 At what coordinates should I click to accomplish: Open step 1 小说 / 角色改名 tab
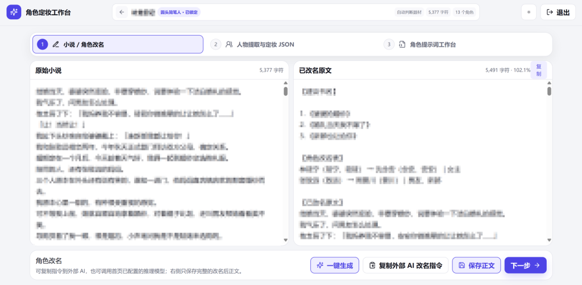[x=118, y=44]
